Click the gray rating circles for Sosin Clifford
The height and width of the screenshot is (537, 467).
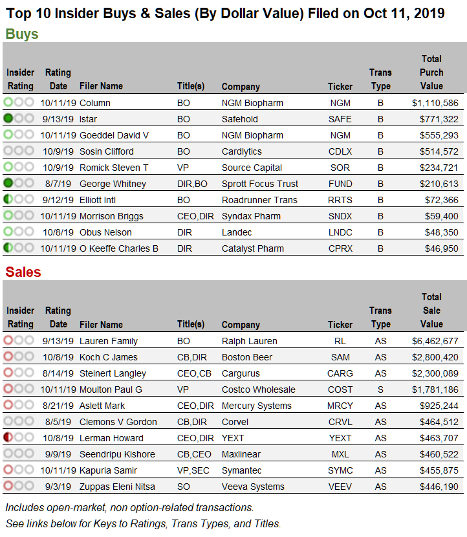click(x=19, y=151)
